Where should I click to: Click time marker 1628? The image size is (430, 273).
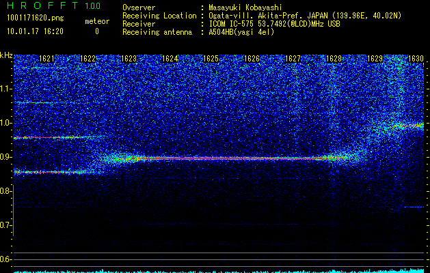[x=334, y=59]
